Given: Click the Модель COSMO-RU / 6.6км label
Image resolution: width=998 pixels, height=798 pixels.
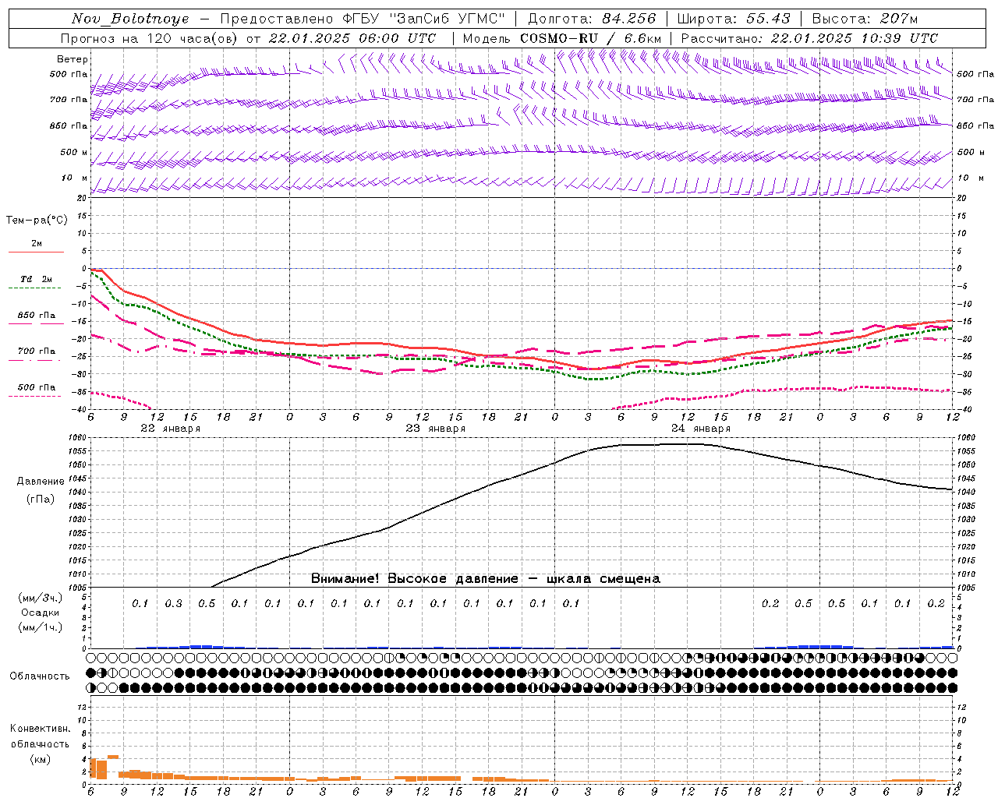Looking at the screenshot, I should pyautogui.click(x=562, y=38).
